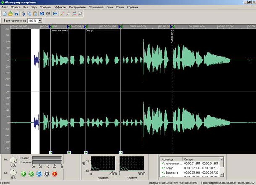The width and height of the screenshot is (256, 185).
Task: Save the file with the floppy disk icon
Action: coord(16,13)
